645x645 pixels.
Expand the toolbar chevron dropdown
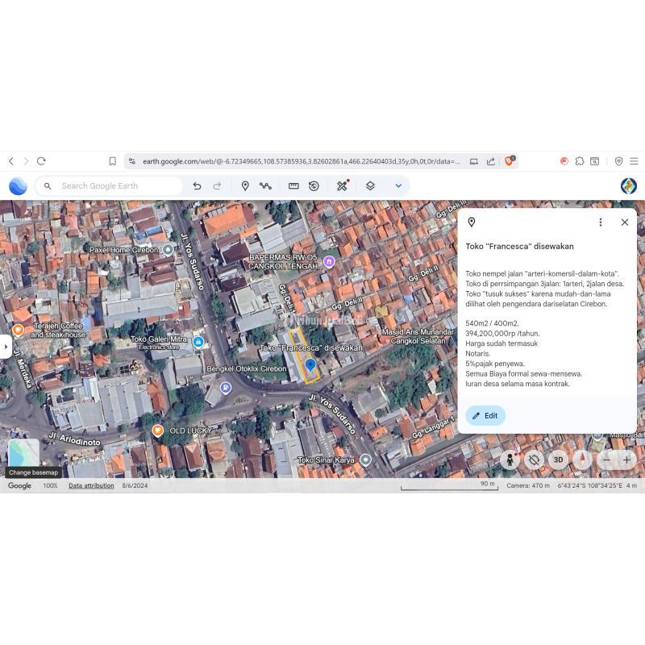[398, 186]
